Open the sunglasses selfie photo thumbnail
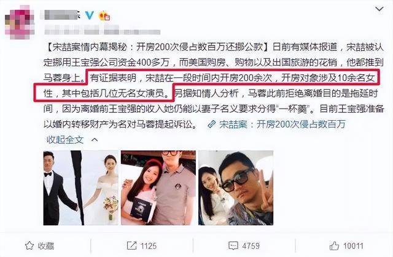 coord(236,188)
